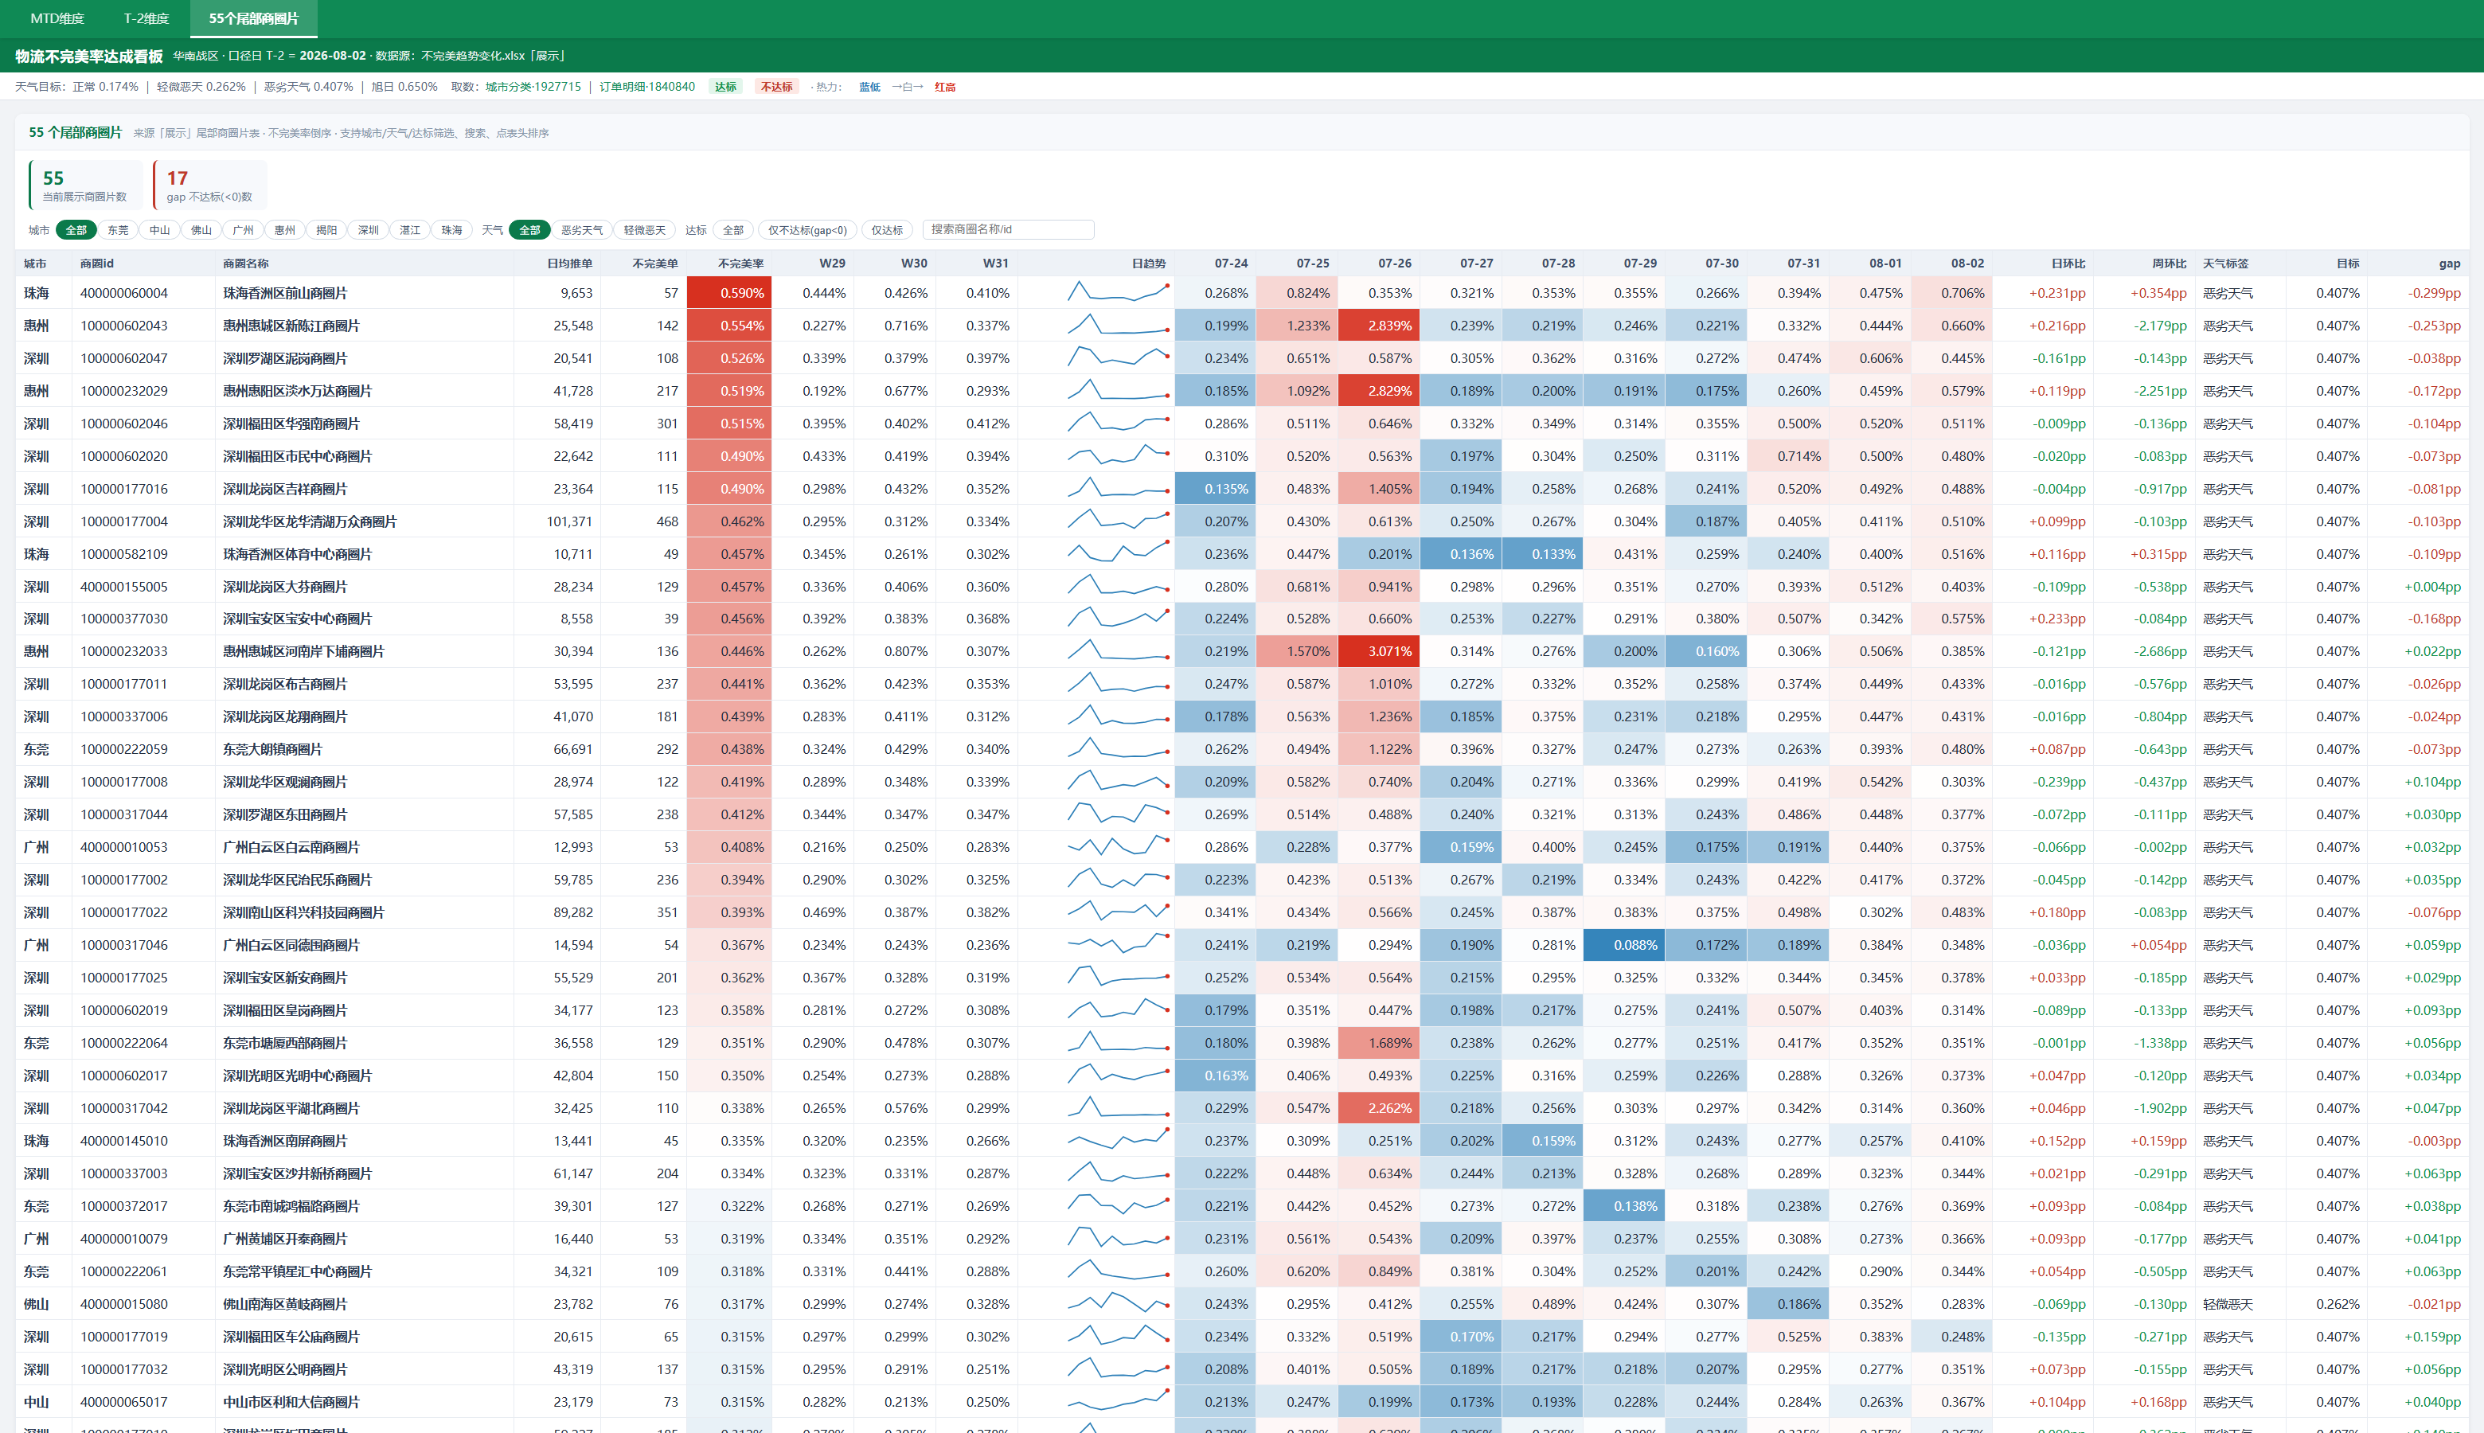Filter cities by 湛江 chip
Screen dimensions: 2484x1433
(410, 230)
